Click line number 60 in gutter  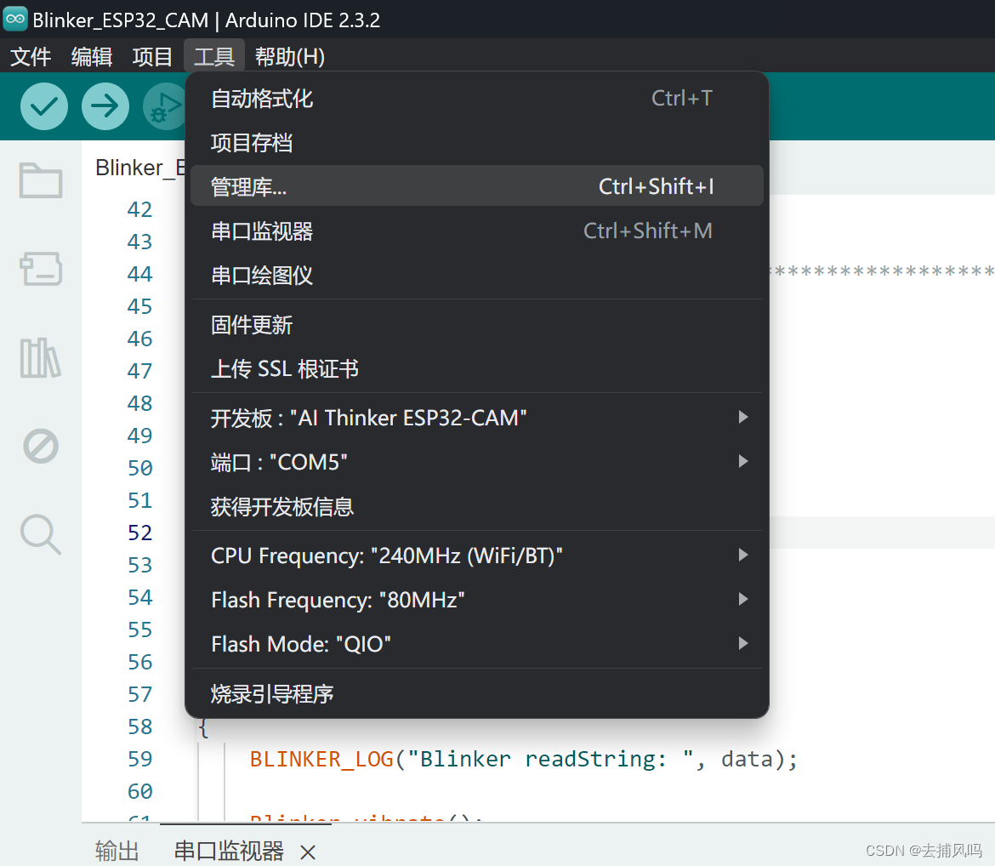click(139, 791)
